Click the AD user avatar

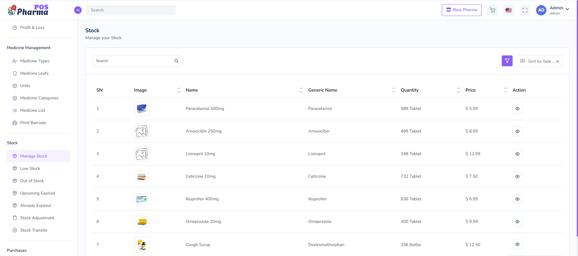pos(541,10)
